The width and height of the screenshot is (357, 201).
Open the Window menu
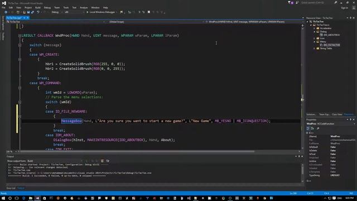(x=95, y=7)
